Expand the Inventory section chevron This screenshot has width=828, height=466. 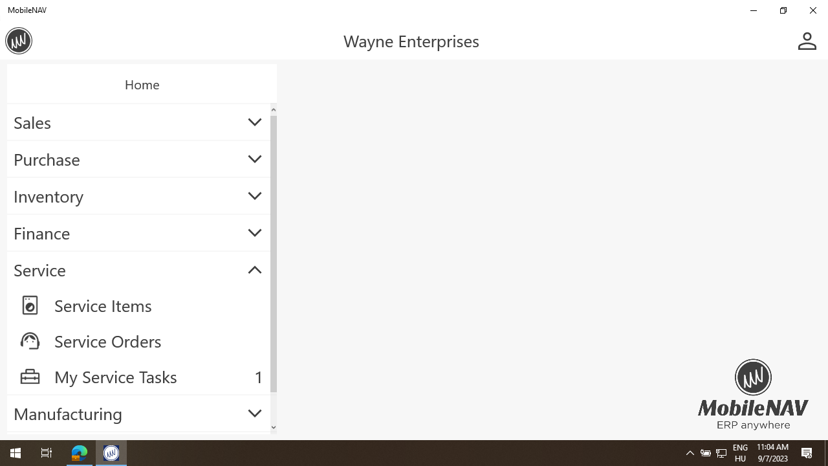tap(255, 196)
